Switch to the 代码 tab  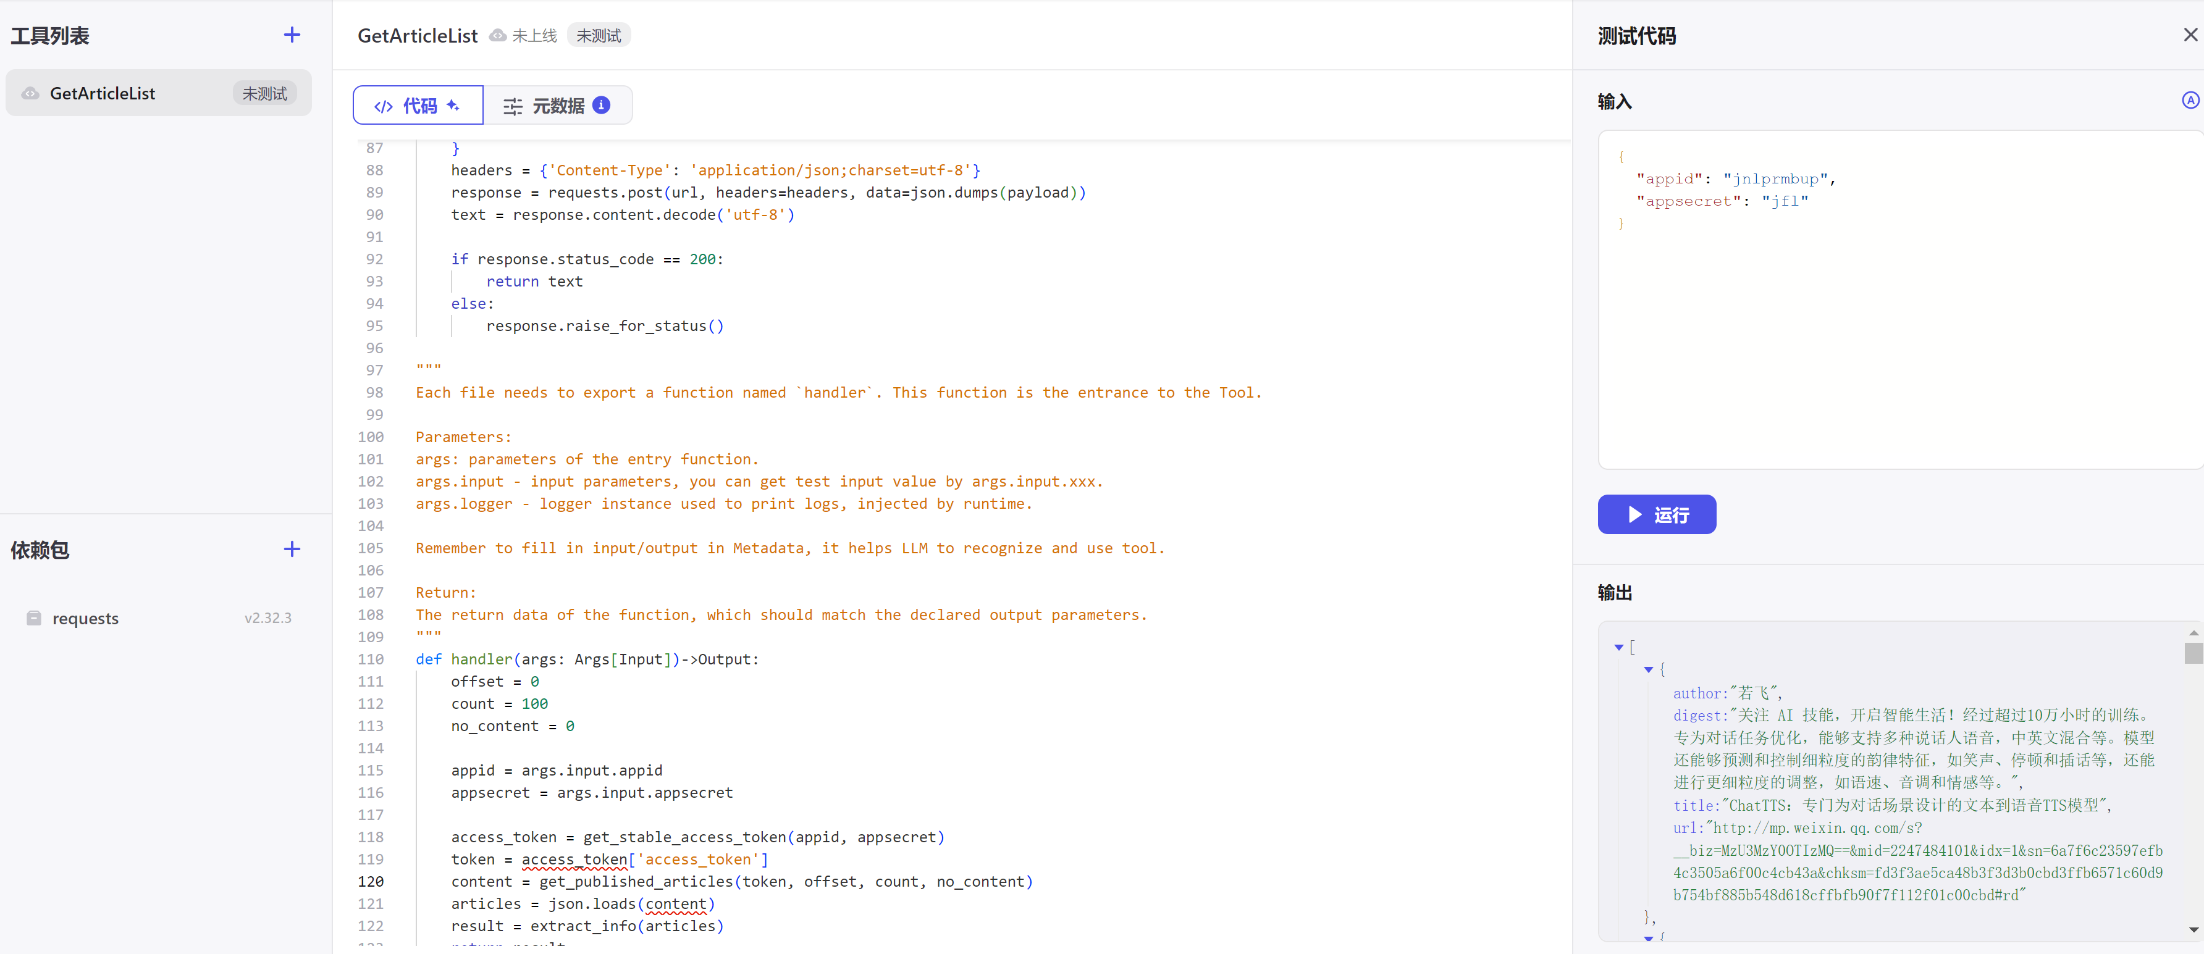point(418,105)
